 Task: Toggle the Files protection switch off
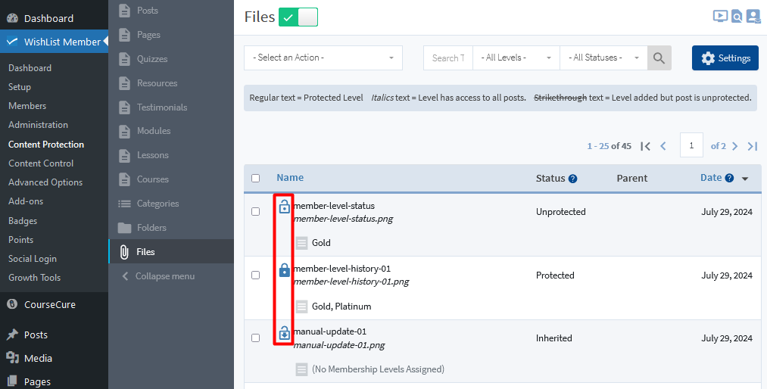(298, 17)
